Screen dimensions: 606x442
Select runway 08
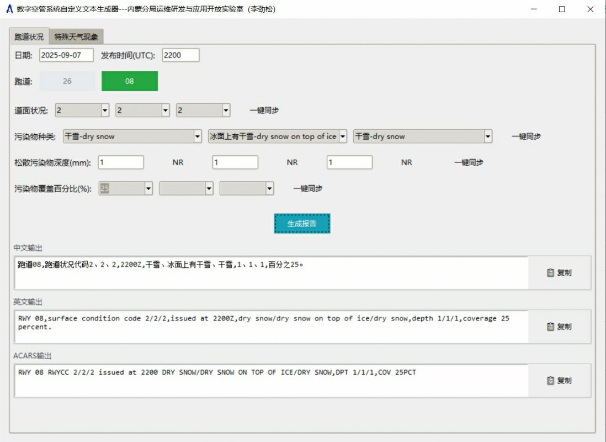129,81
